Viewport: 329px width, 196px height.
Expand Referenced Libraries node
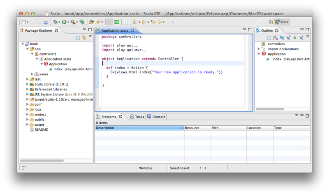click(x=28, y=89)
